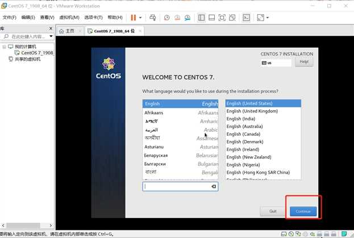Viewport: 354px width, 238px height.
Task: Click Quit in the CentOS installer
Action: point(273,211)
